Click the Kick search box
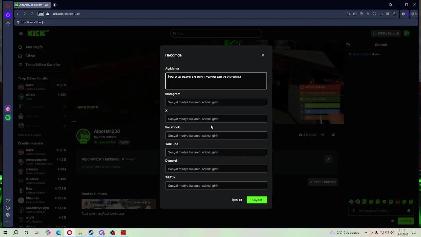Screen dimensions: 421x237 click(x=216, y=33)
